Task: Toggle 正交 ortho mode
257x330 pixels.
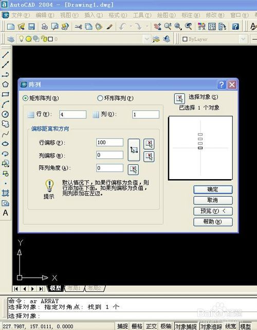Action: coord(152,326)
